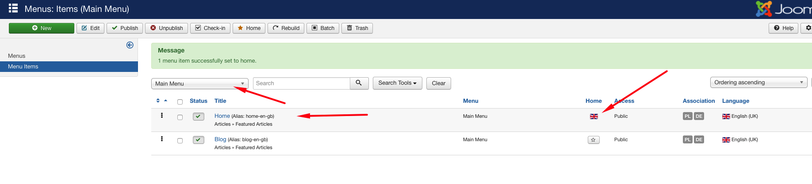Grab the drag handle of Home row

click(x=162, y=115)
